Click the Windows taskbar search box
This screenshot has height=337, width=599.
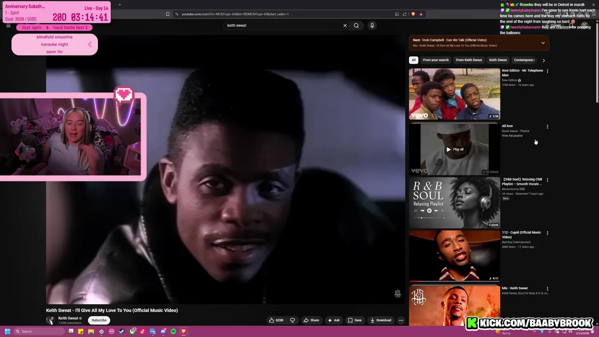(39, 331)
